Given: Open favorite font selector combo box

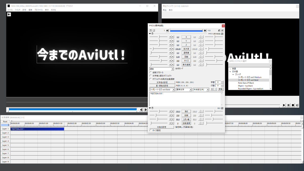Looking at the screenshot, I should tap(250, 65).
